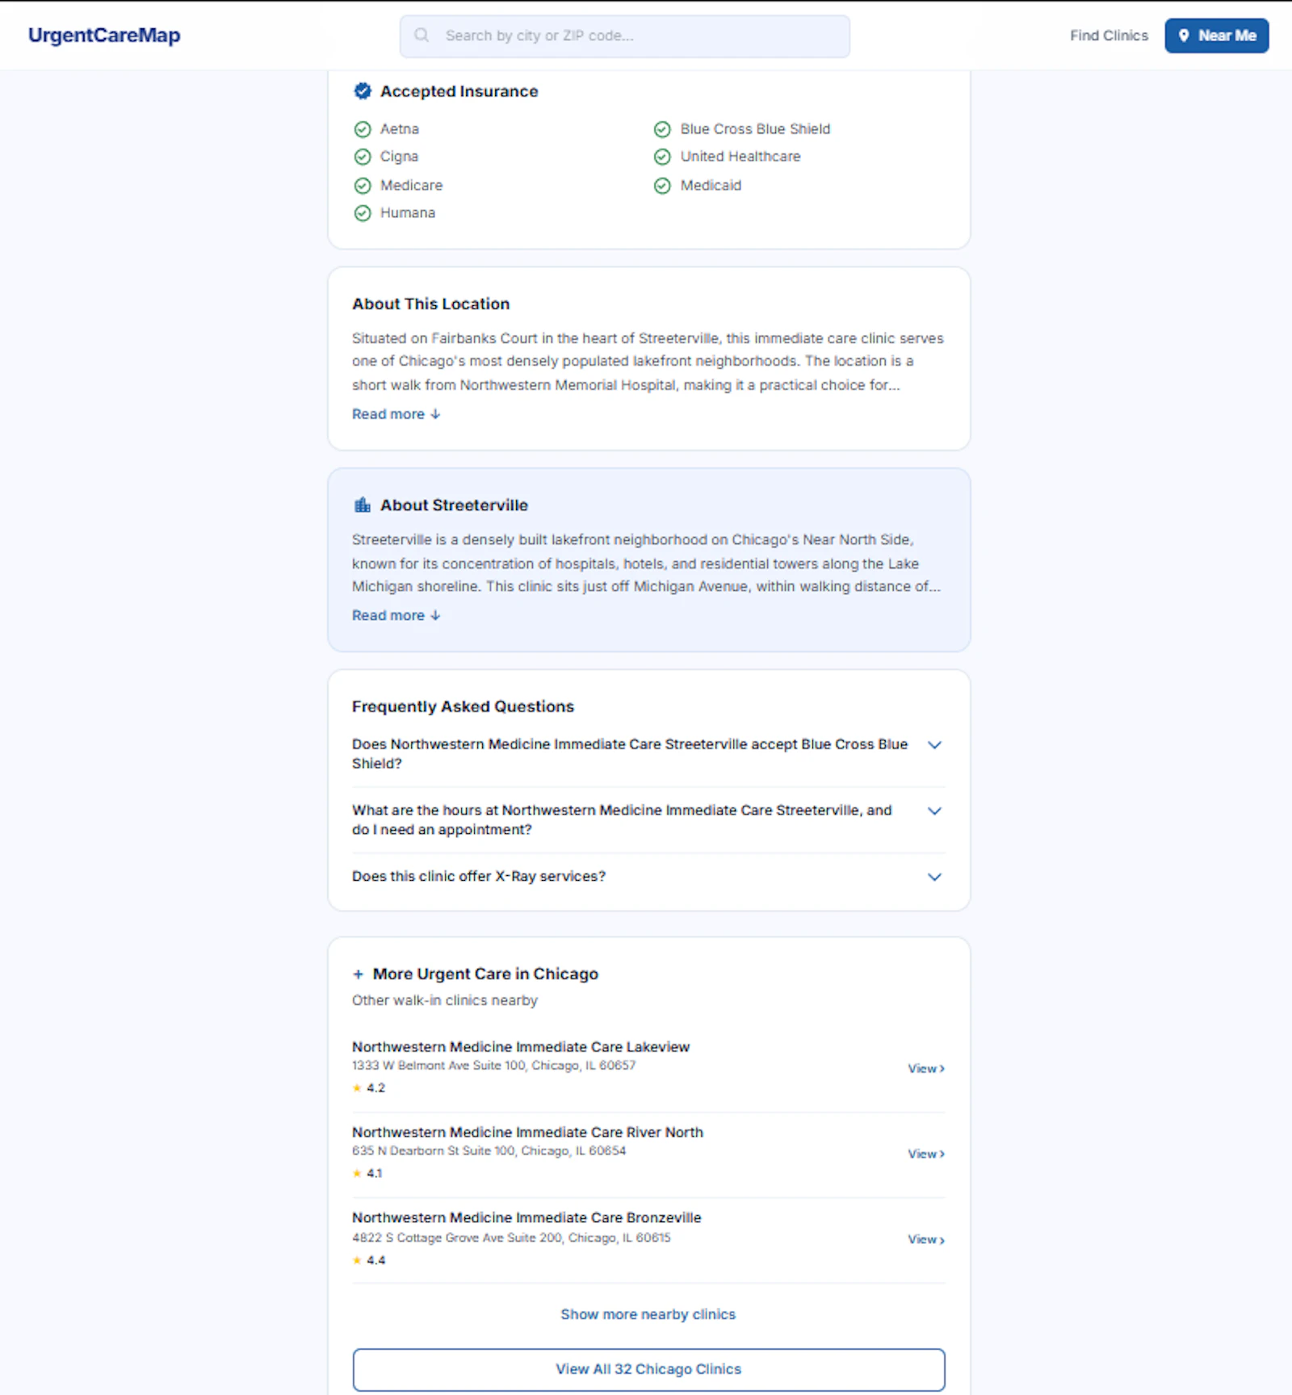Click the building icon next to About Streeterville
Screen dimensions: 1292x1395
point(363,505)
